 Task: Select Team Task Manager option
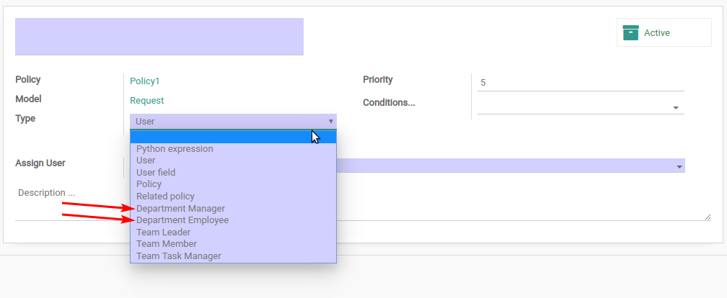179,256
